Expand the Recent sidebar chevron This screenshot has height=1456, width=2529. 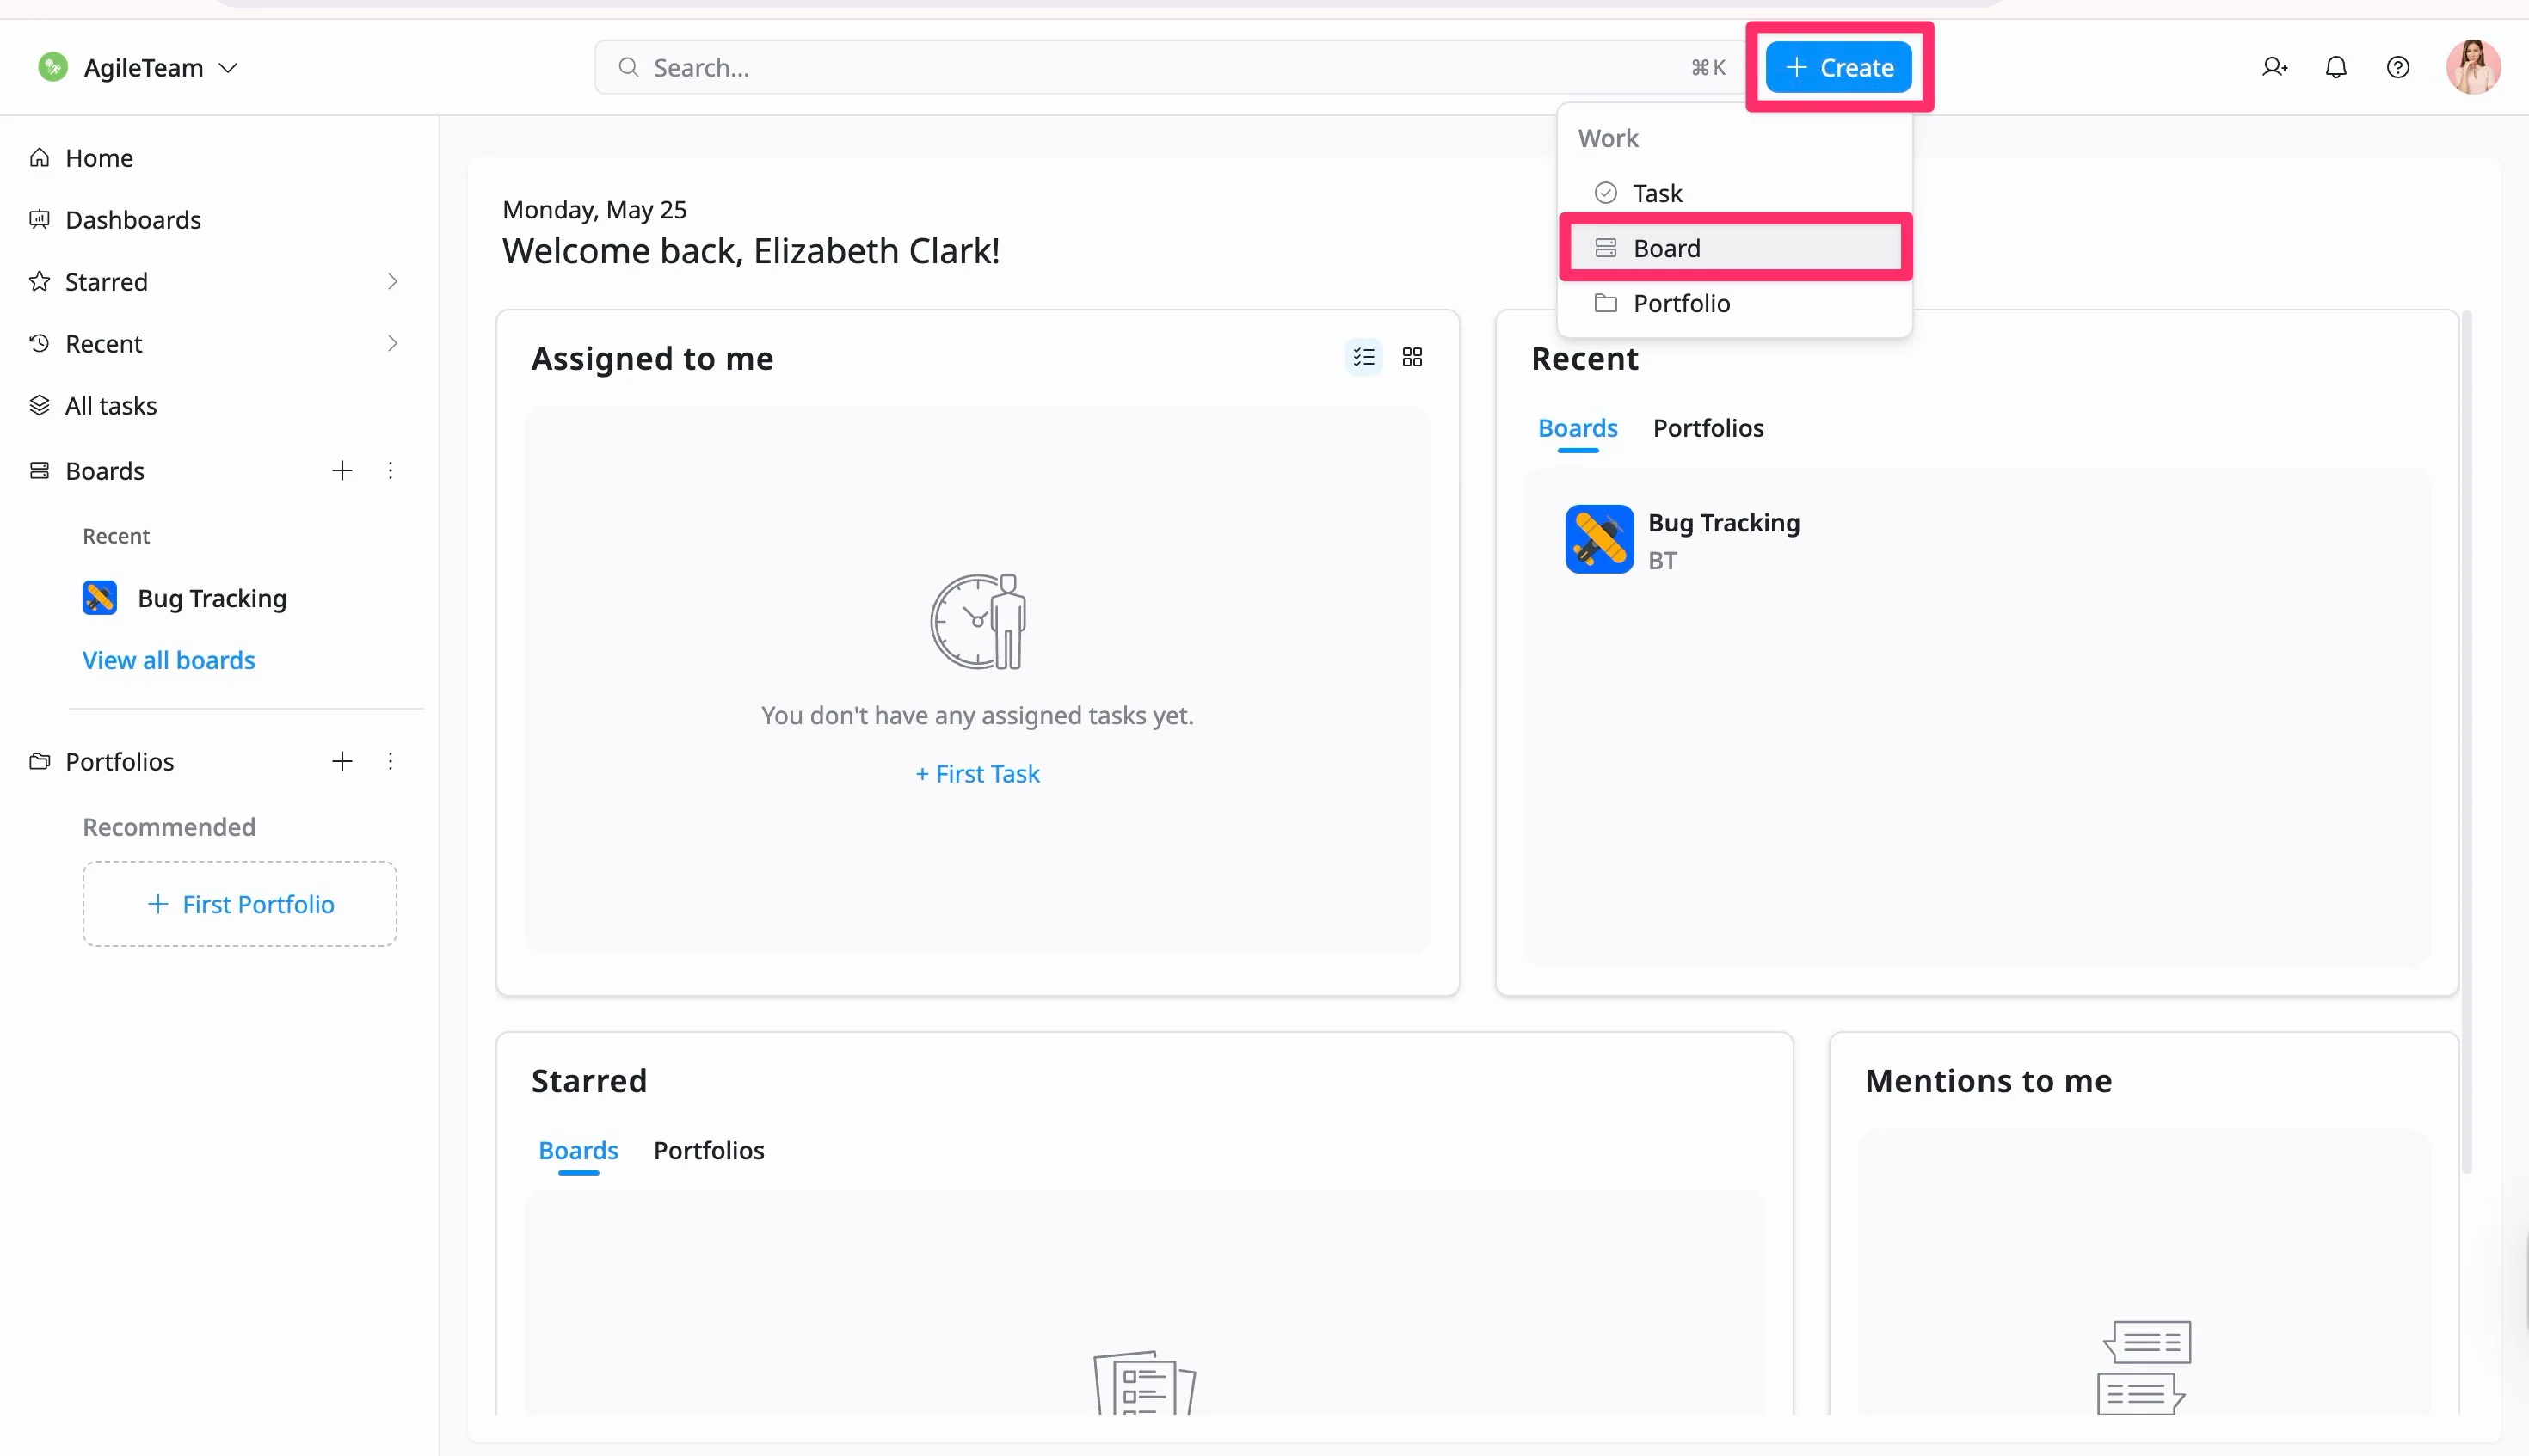(x=393, y=344)
